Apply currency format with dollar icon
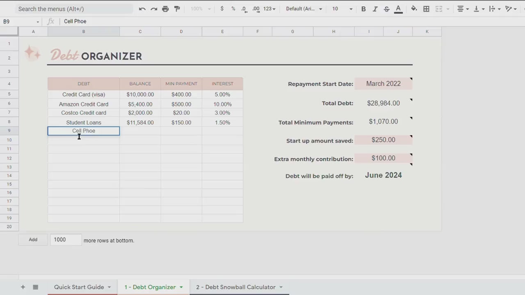 click(x=222, y=9)
